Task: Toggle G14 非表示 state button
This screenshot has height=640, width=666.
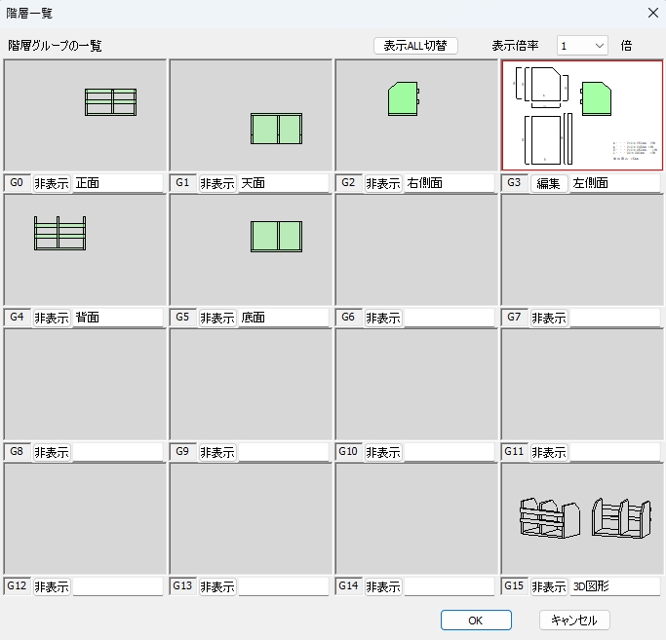Action: pyautogui.click(x=383, y=586)
